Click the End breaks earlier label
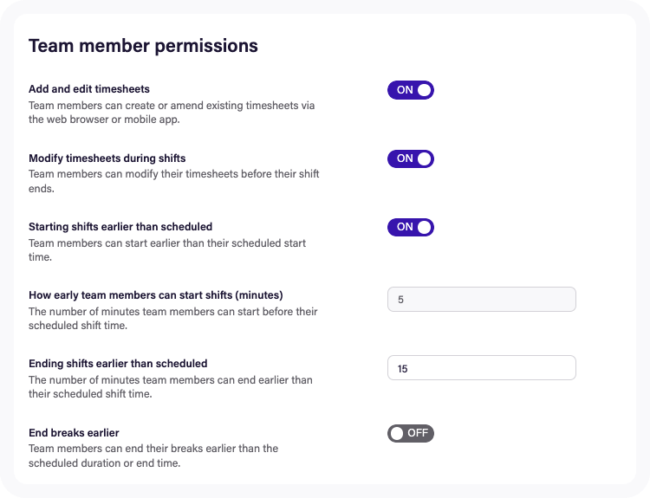The image size is (650, 498). (x=74, y=432)
